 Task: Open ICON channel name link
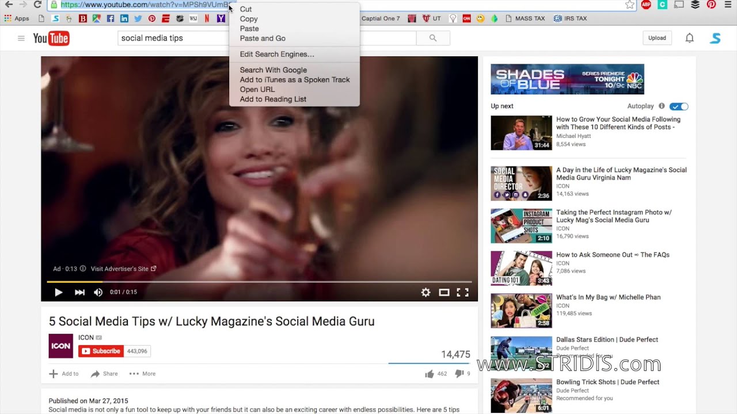pyautogui.click(x=86, y=338)
